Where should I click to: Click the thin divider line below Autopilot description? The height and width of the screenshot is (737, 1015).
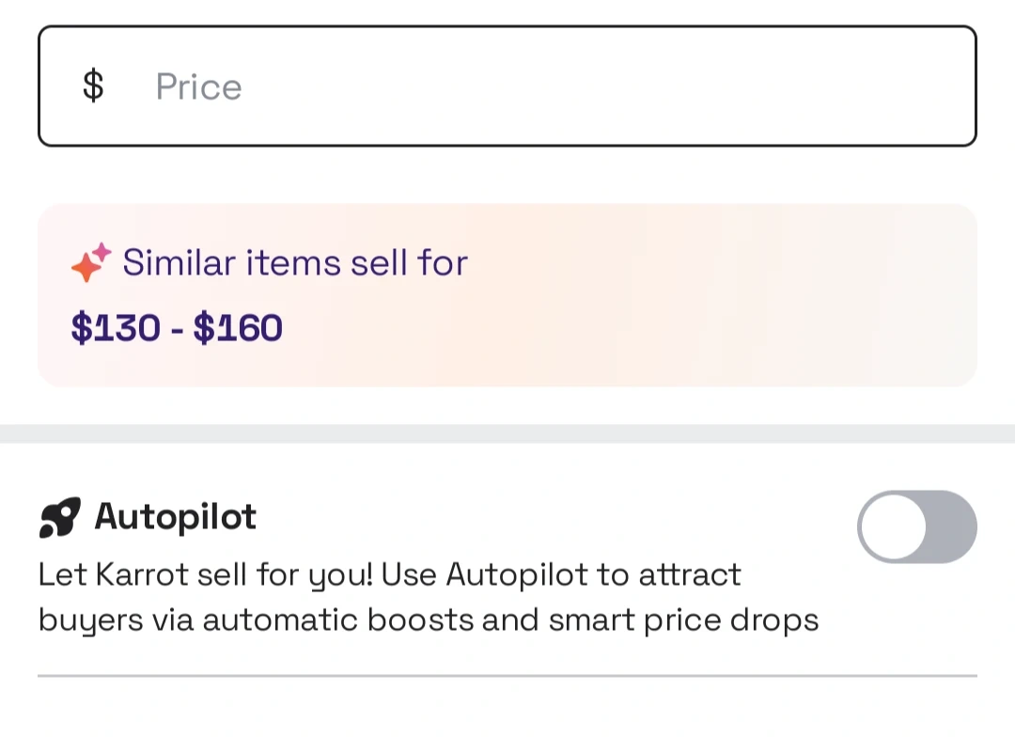[x=507, y=675]
